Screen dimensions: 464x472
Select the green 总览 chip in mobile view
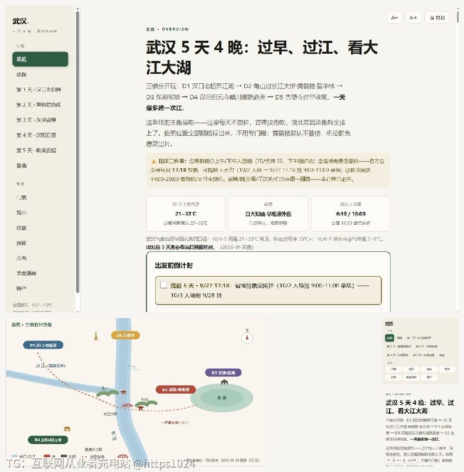(390, 338)
